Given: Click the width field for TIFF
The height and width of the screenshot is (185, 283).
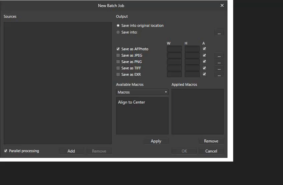Looking at the screenshot, I should point(174,68).
